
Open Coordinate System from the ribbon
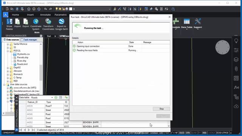(36, 24)
